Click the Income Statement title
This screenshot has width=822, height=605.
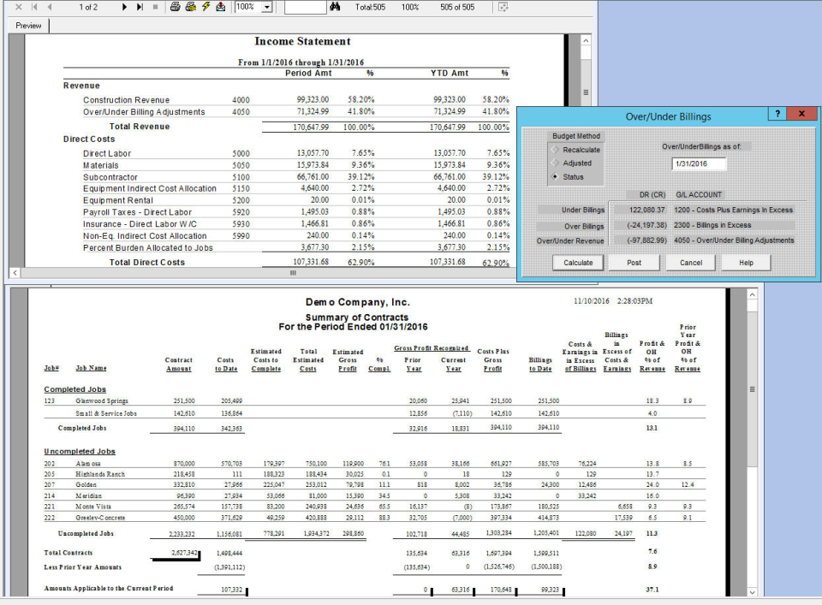coord(302,41)
